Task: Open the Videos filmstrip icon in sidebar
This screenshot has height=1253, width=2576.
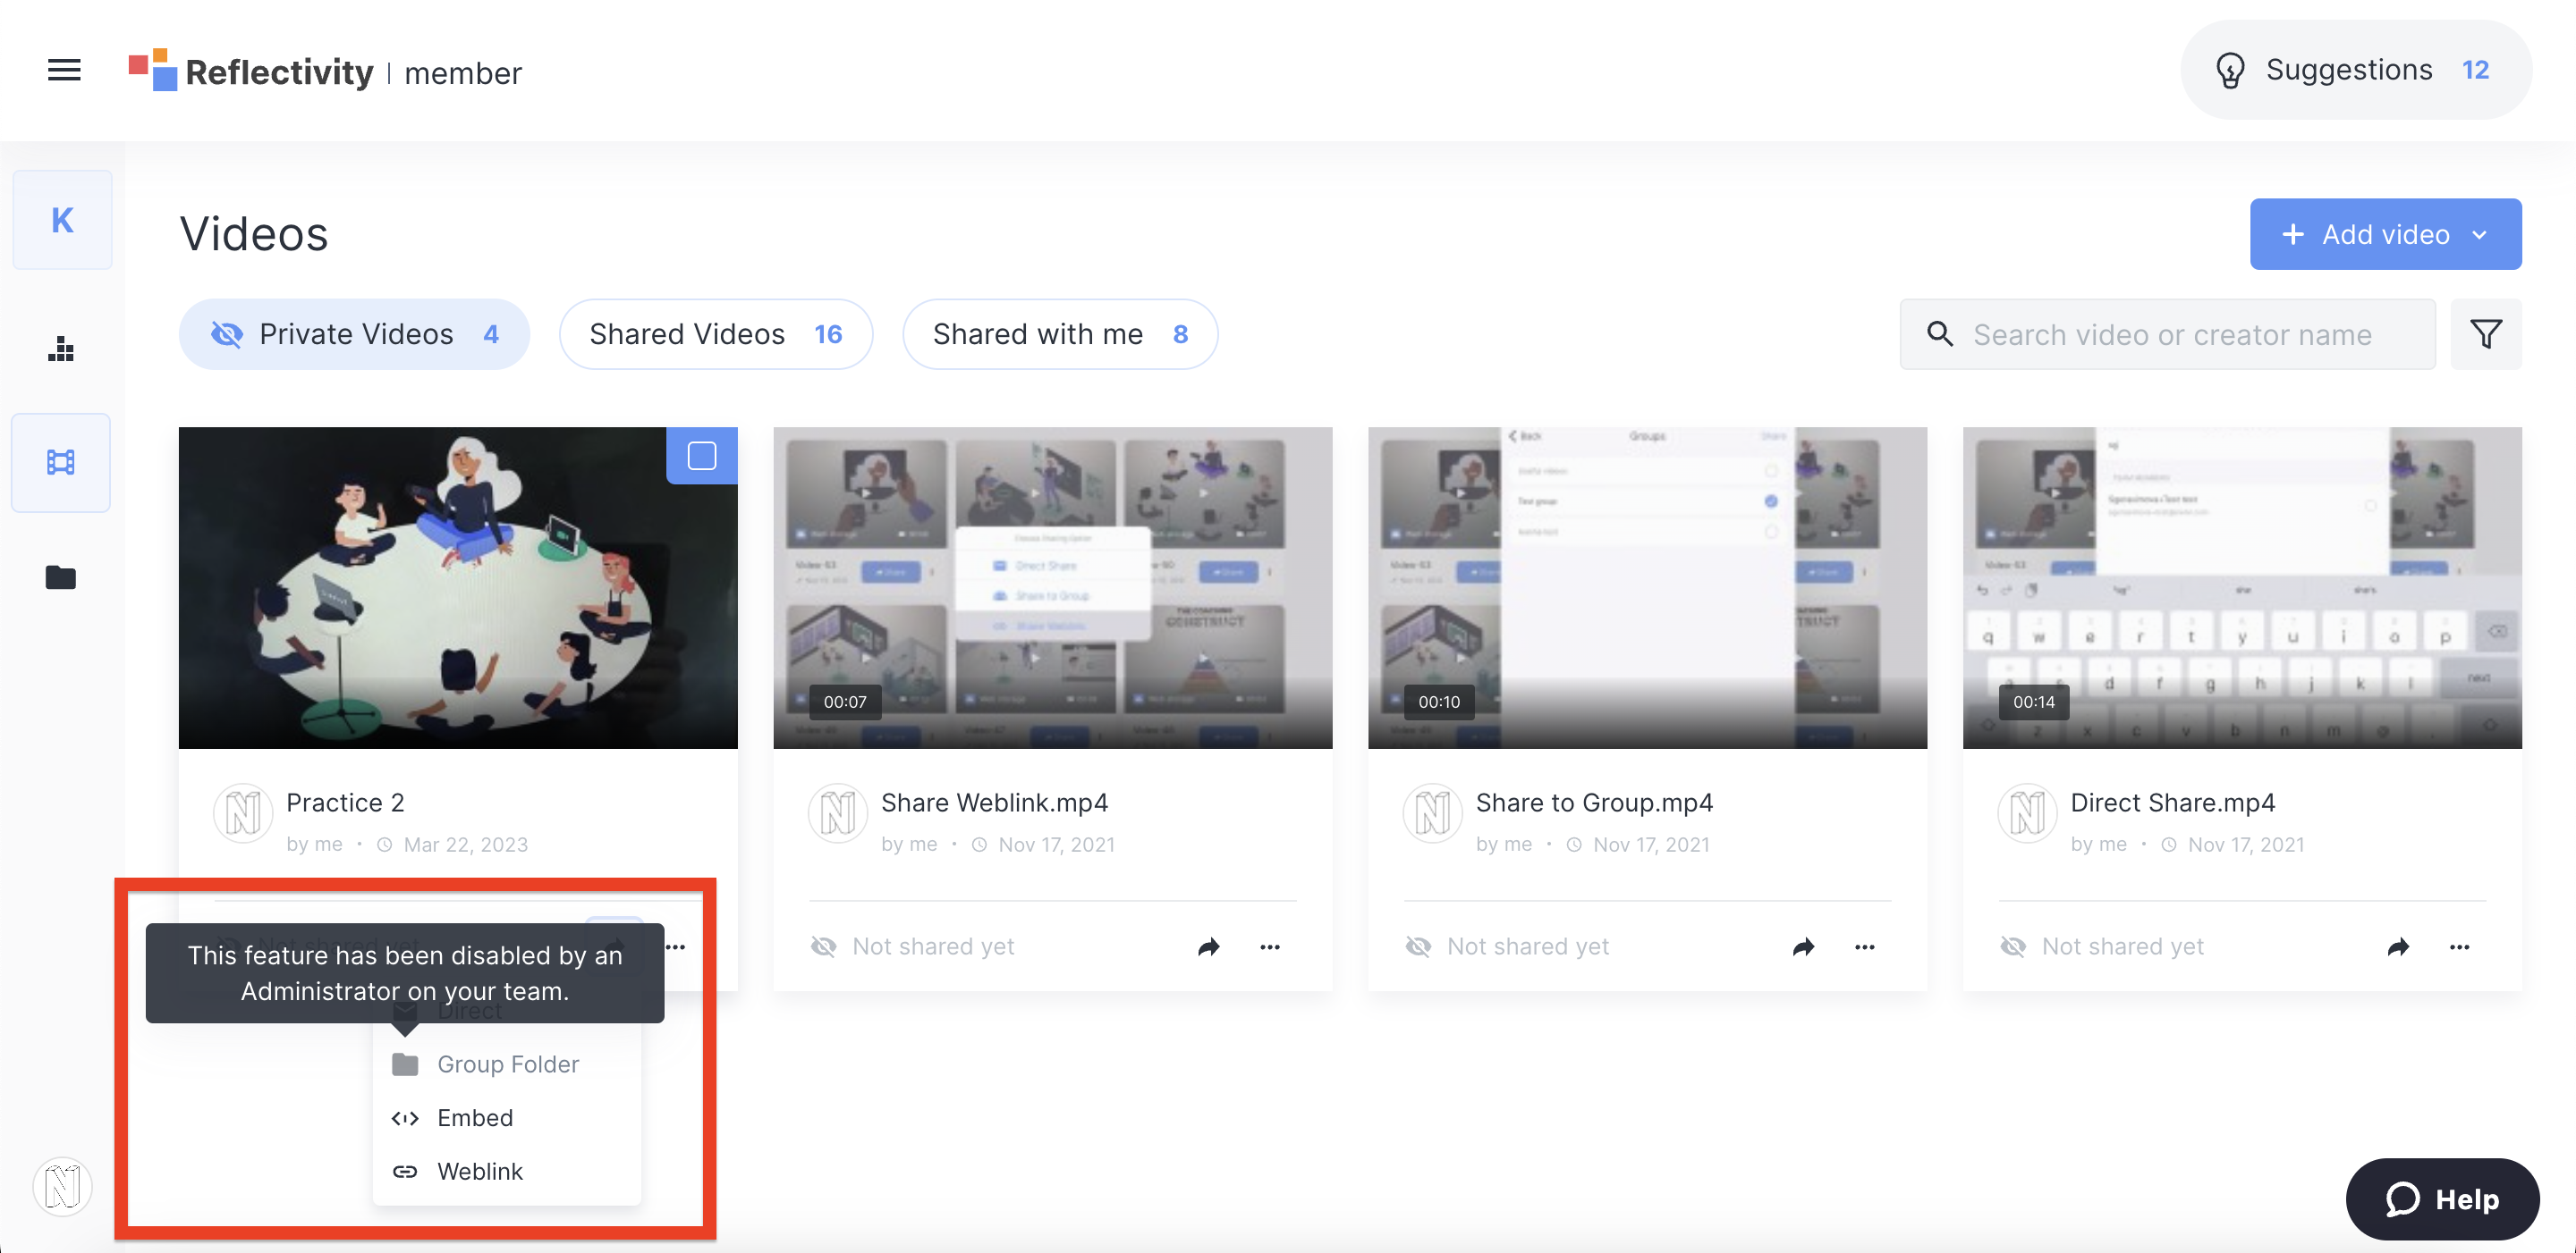Action: [x=61, y=463]
